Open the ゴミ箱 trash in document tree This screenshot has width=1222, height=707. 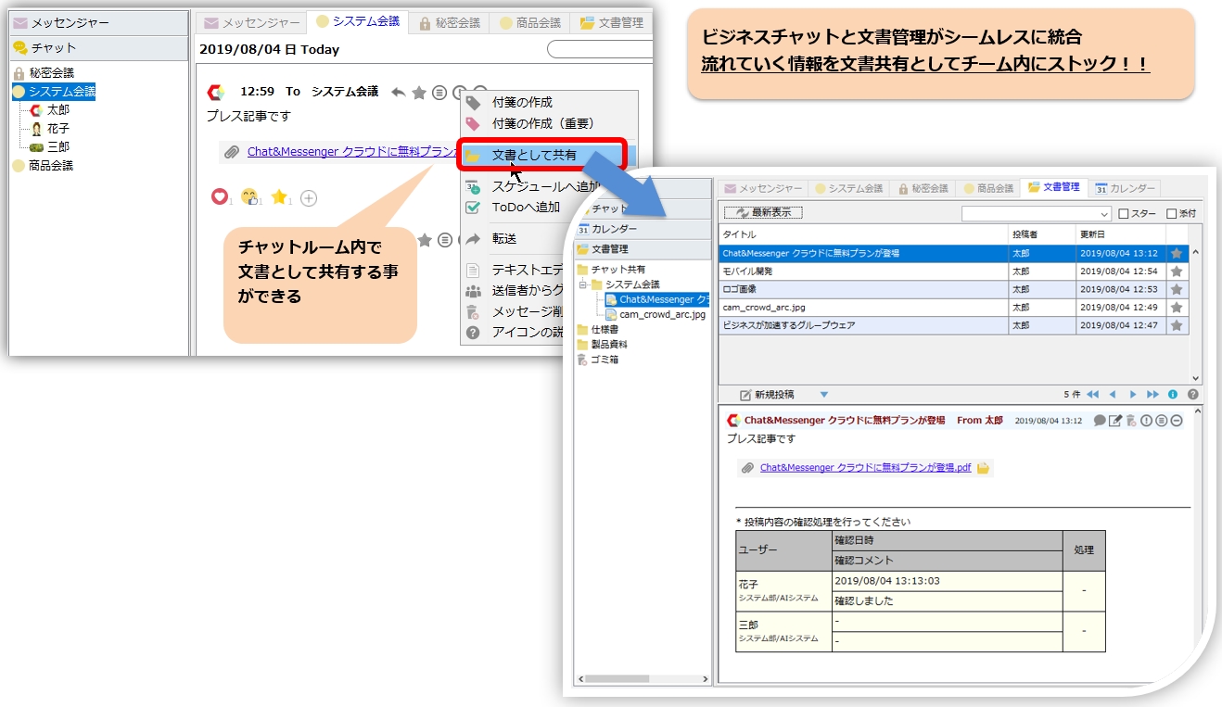604,360
